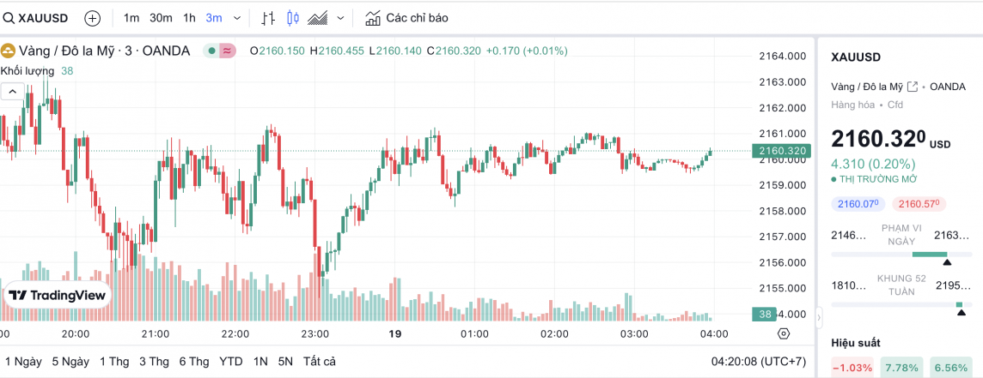The width and height of the screenshot is (983, 378).
Task: Expand the timeframe interval dropdown
Action: pos(238,18)
